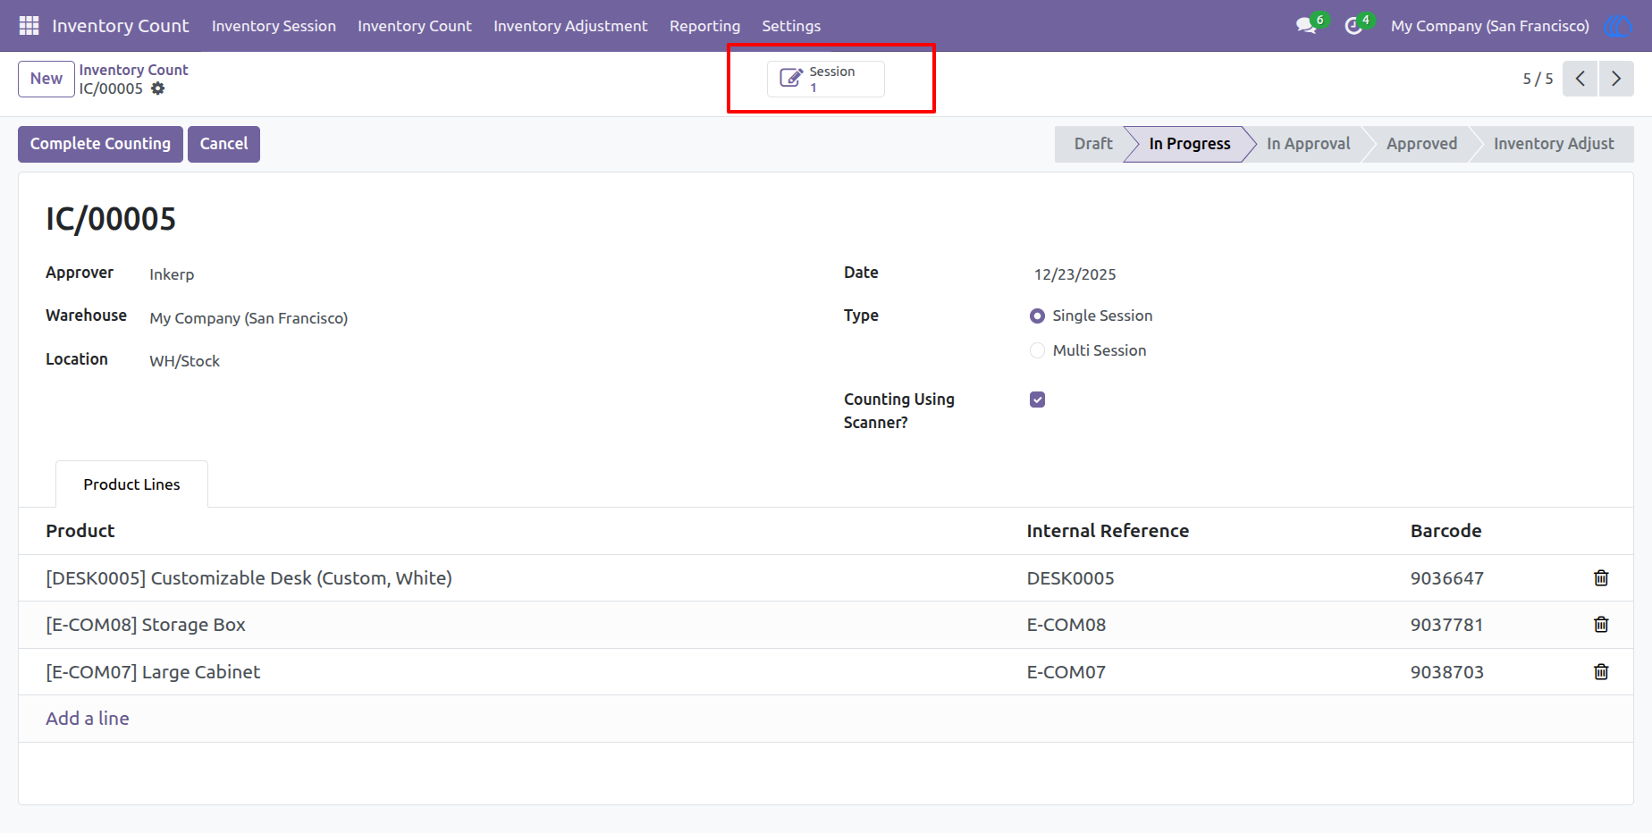1652x833 pixels.
Task: Select the Multi Session radio button
Action: coord(1037,350)
